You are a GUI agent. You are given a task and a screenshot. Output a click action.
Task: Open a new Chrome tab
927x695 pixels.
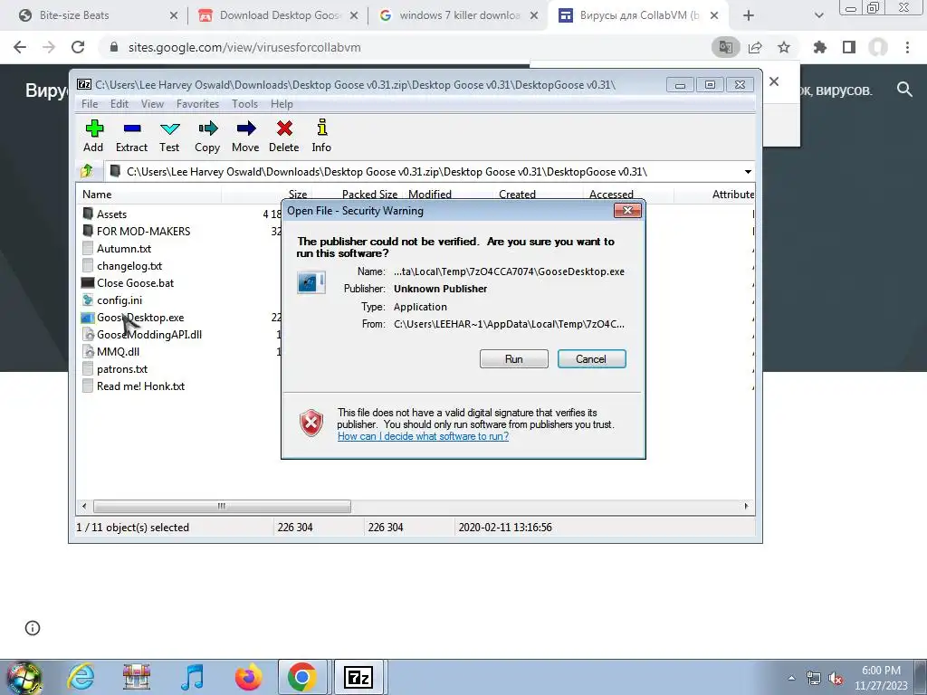[749, 16]
